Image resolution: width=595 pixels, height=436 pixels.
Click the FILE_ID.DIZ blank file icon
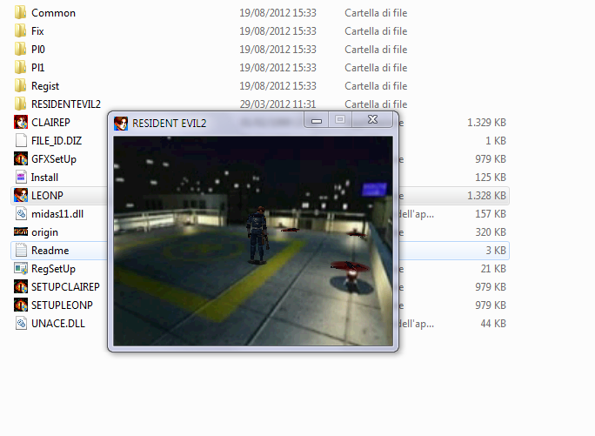click(21, 140)
